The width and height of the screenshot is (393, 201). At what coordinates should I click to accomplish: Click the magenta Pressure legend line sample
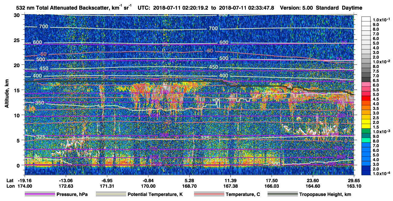[40, 194]
